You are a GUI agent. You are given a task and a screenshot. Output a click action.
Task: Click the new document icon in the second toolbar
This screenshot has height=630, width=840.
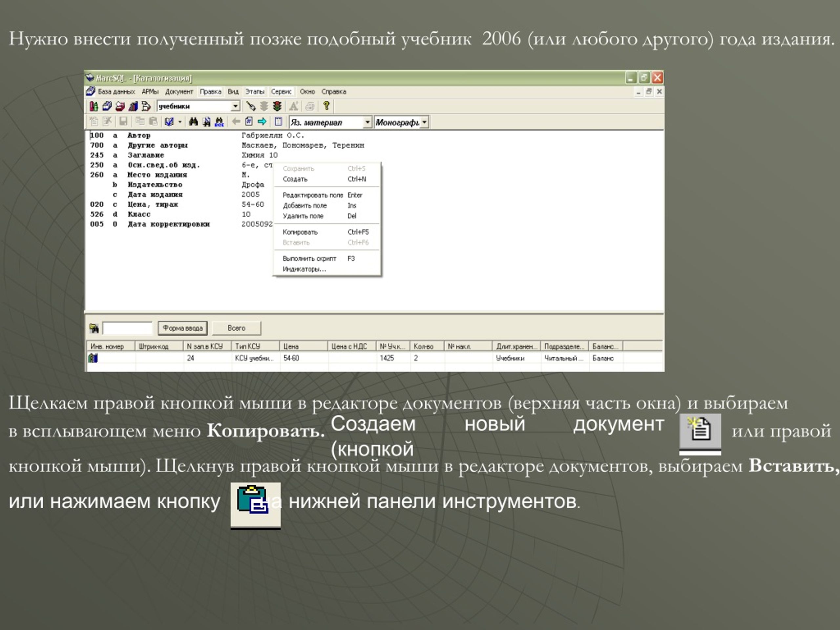tap(94, 121)
